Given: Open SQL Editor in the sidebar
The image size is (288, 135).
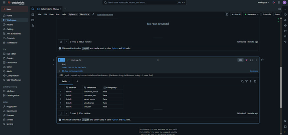Looking at the screenshot, I should [x=11, y=54].
